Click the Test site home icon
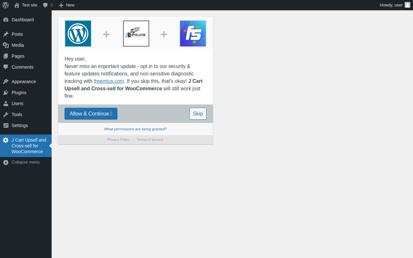Screen dimensions: 413x258 tap(17, 5)
